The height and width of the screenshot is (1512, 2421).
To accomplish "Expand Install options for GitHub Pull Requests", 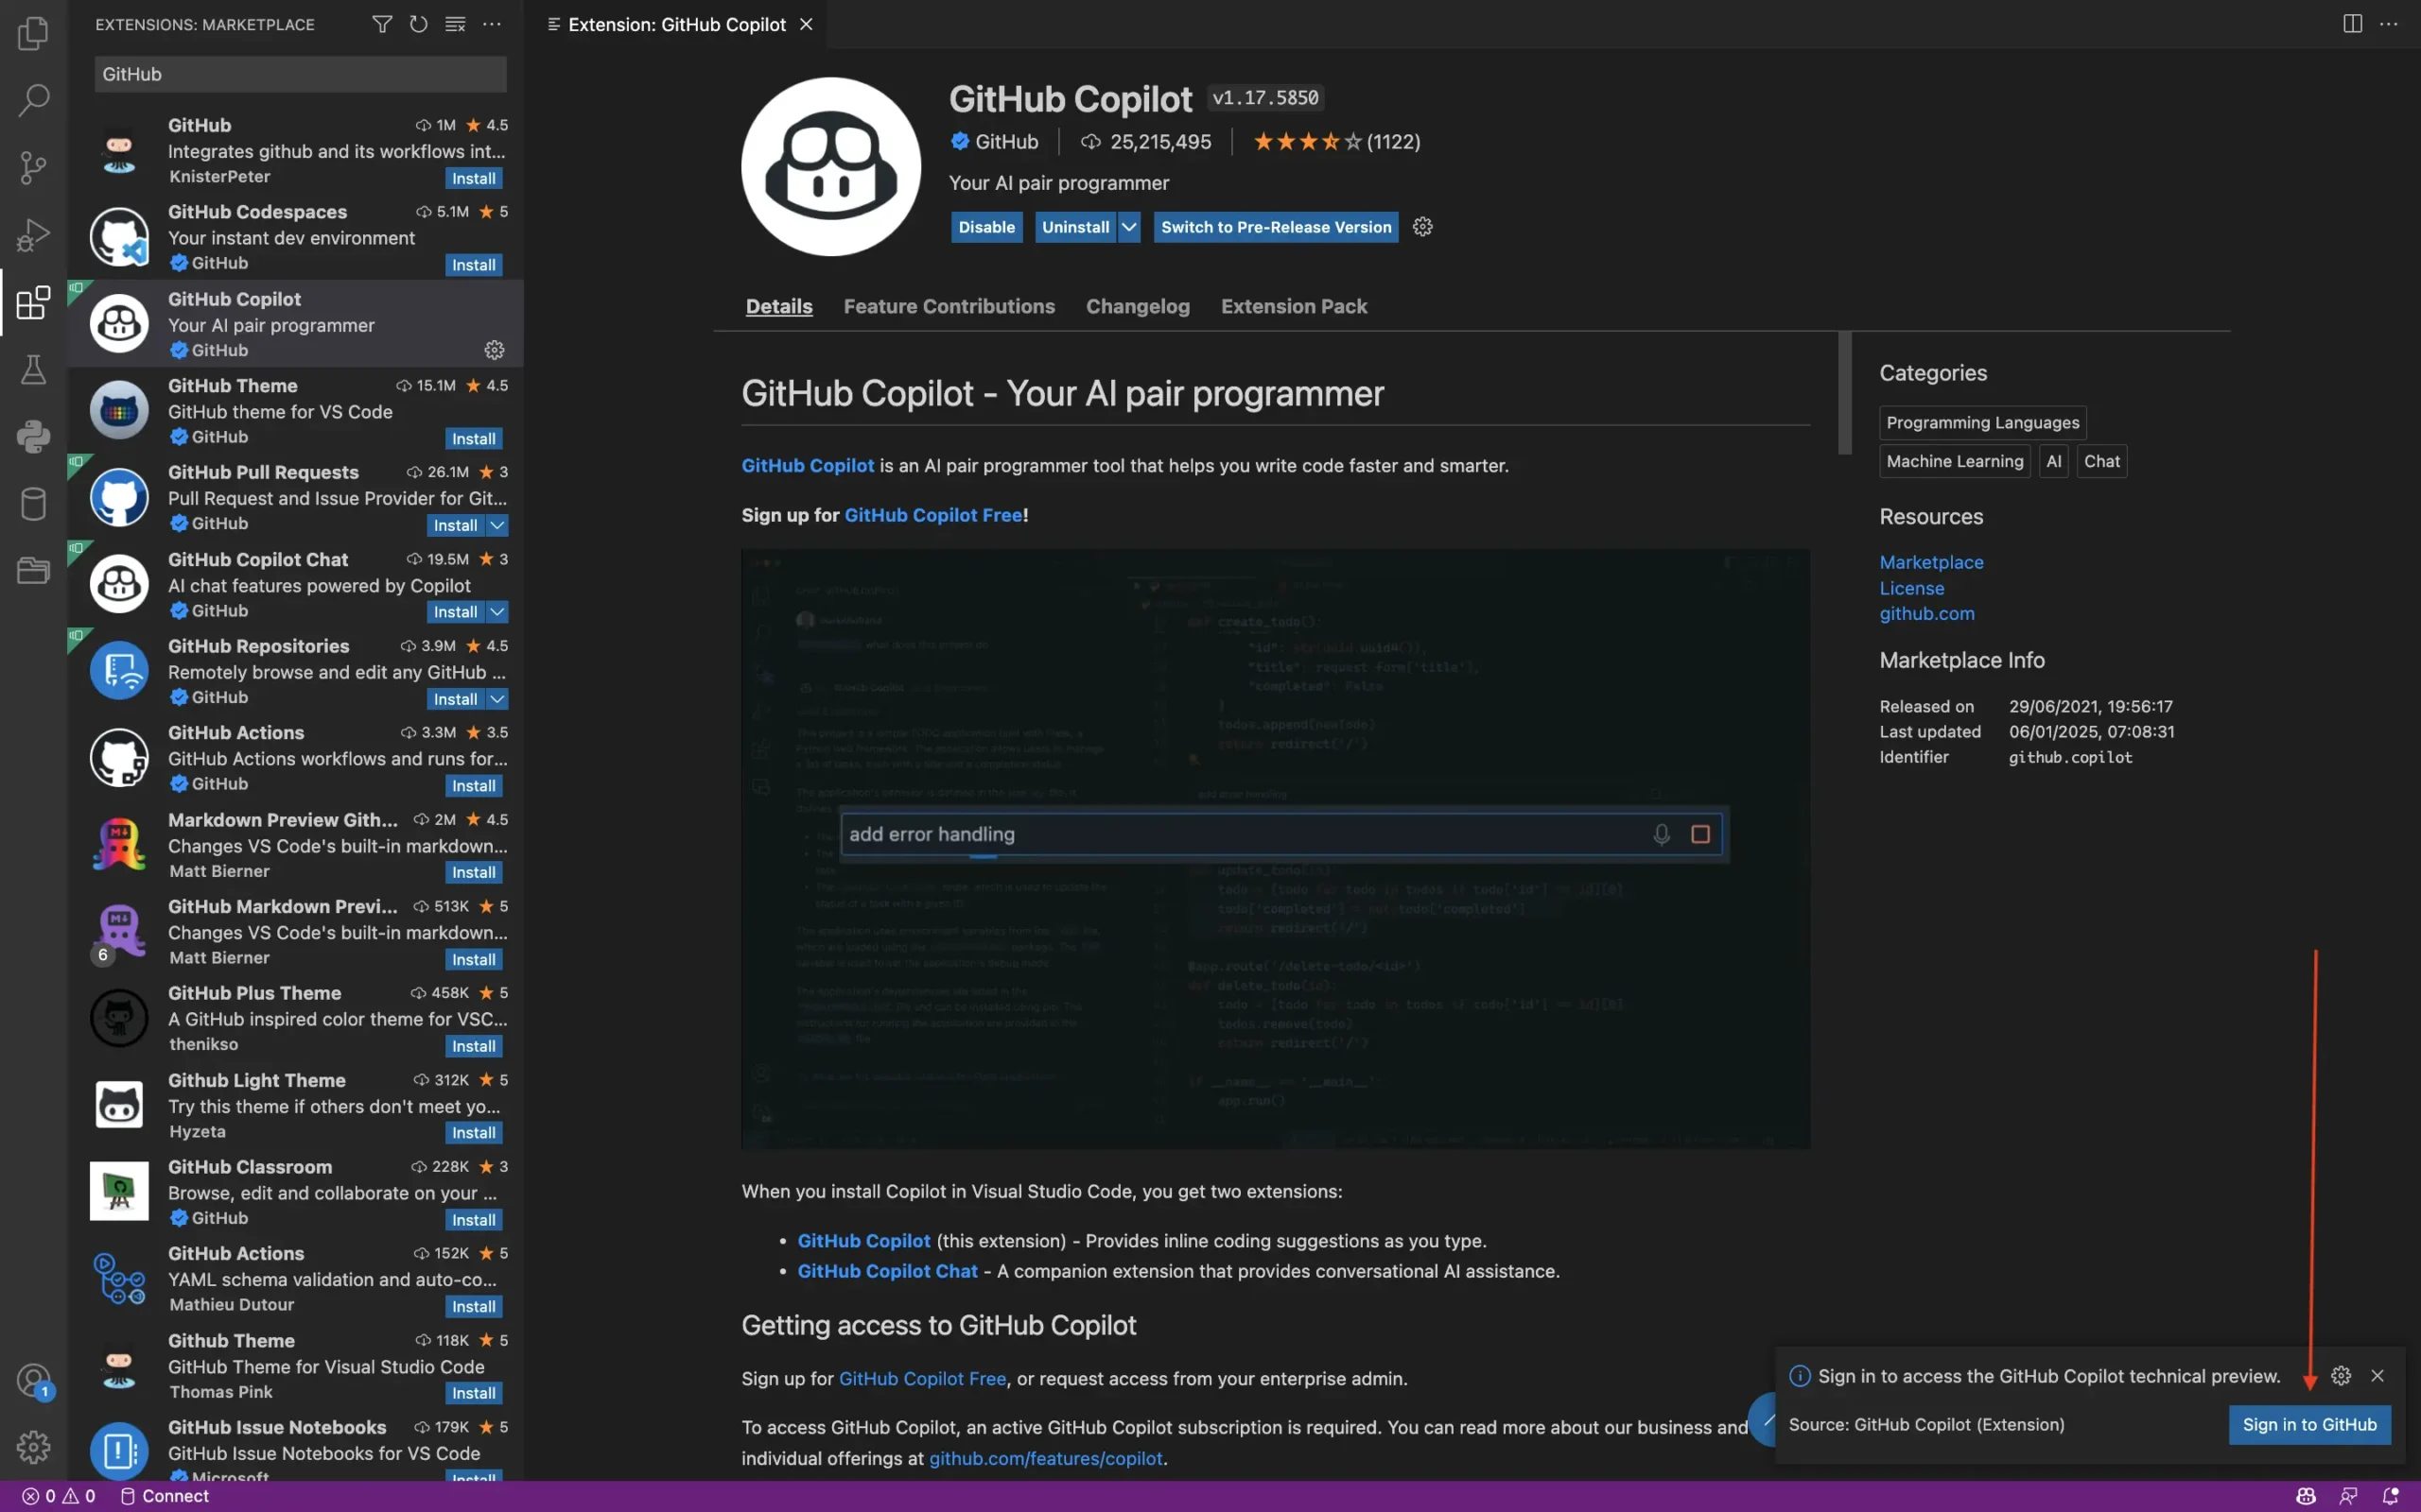I will pos(497,524).
